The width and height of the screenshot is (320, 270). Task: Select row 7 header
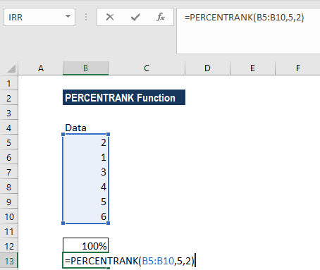pyautogui.click(x=9, y=172)
